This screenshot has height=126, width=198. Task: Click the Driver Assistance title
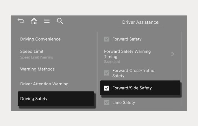click(x=140, y=22)
